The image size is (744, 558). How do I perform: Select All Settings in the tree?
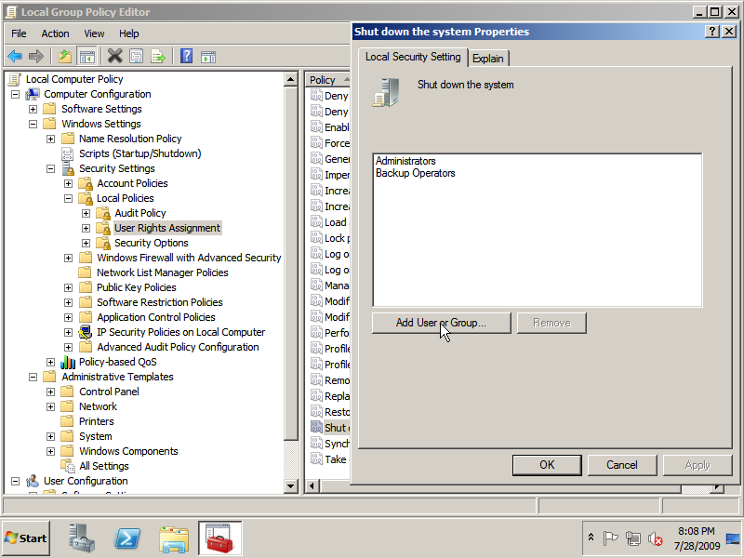104,466
